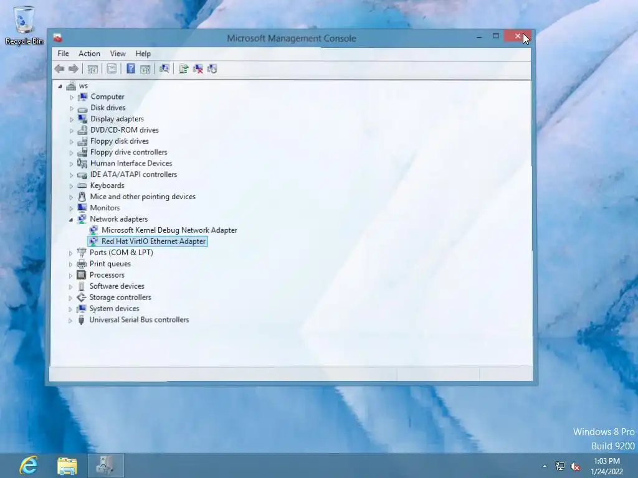
Task: Show hidden tray icons arrow
Action: tap(545, 466)
